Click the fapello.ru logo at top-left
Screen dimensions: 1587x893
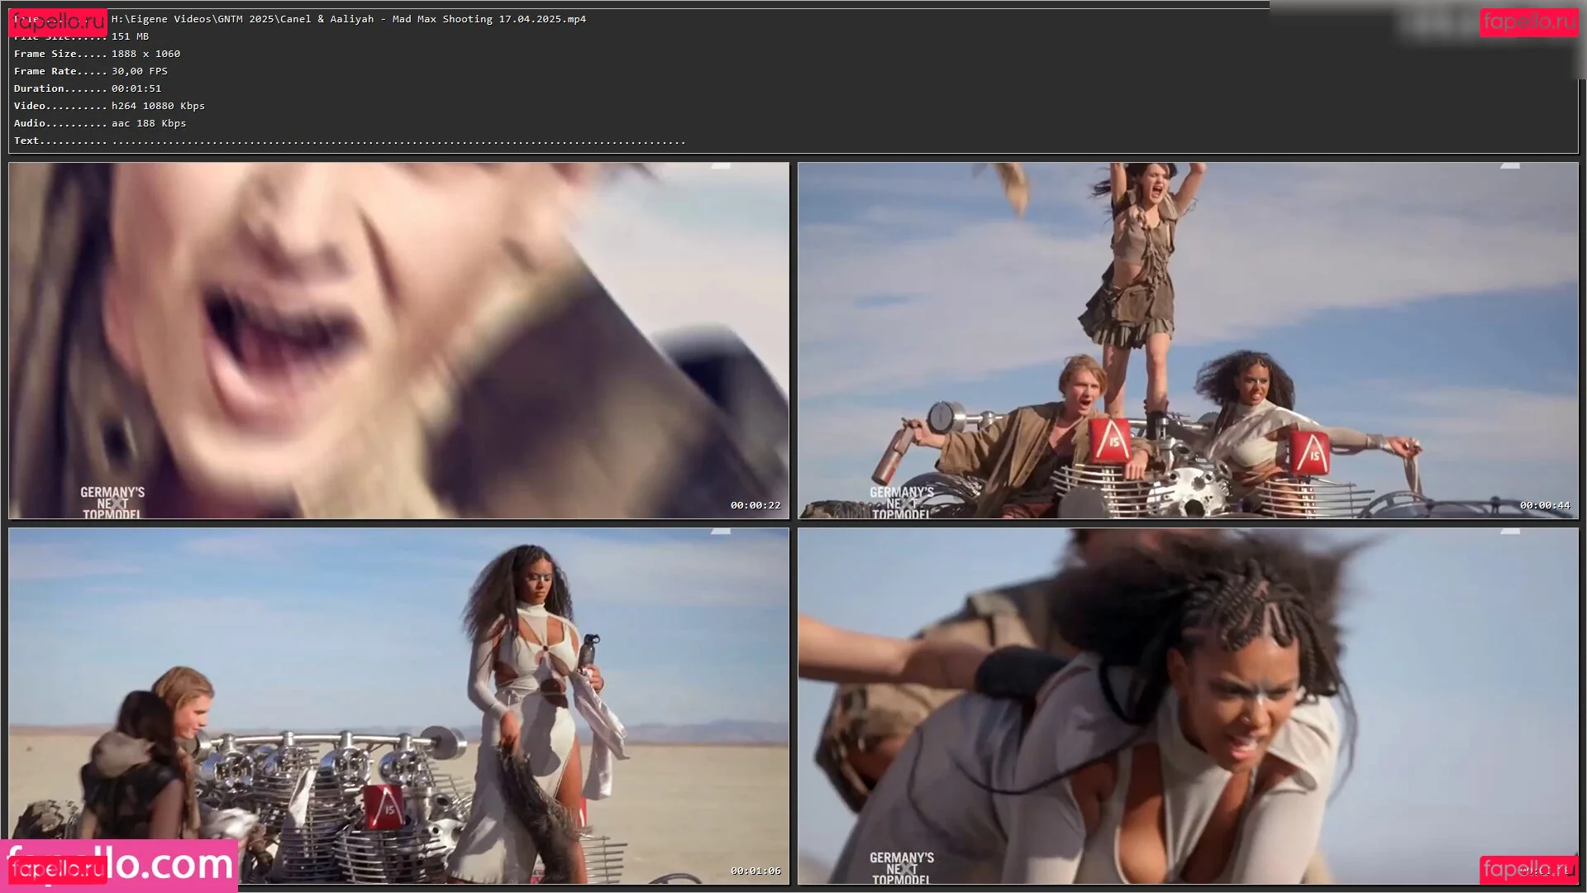pos(57,22)
